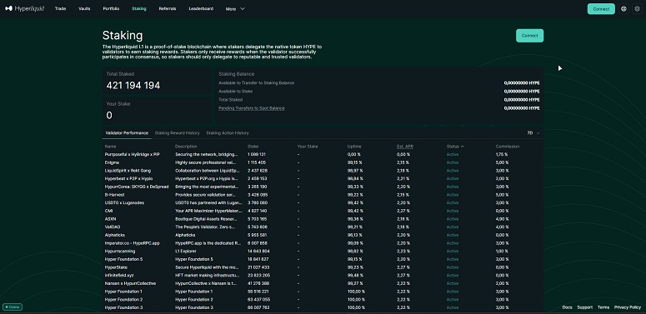
Task: Select the Hyper Foundation 2 validator name
Action: [x=123, y=300]
